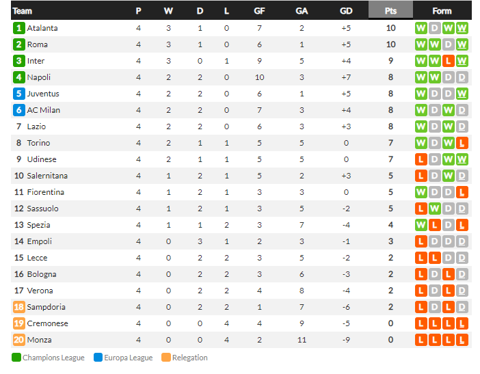This screenshot has height=374, width=480.
Task: Click Sampdoria's orange position badge 18
Action: [18, 307]
